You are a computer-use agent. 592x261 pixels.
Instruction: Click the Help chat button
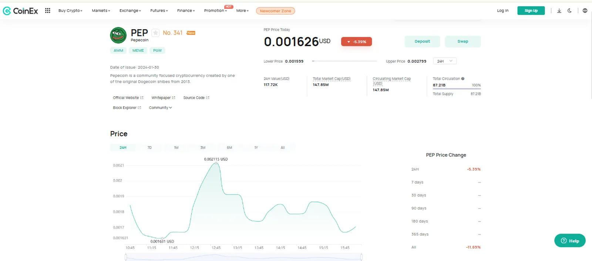click(570, 241)
